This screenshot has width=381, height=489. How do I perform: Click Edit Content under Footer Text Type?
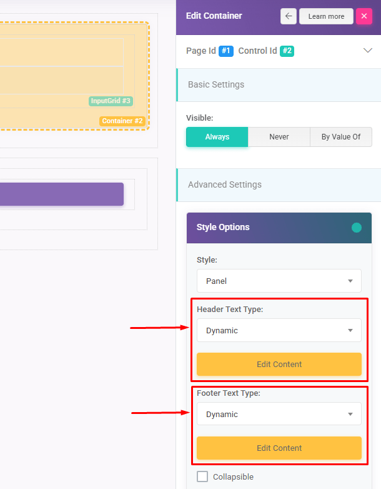(x=279, y=448)
